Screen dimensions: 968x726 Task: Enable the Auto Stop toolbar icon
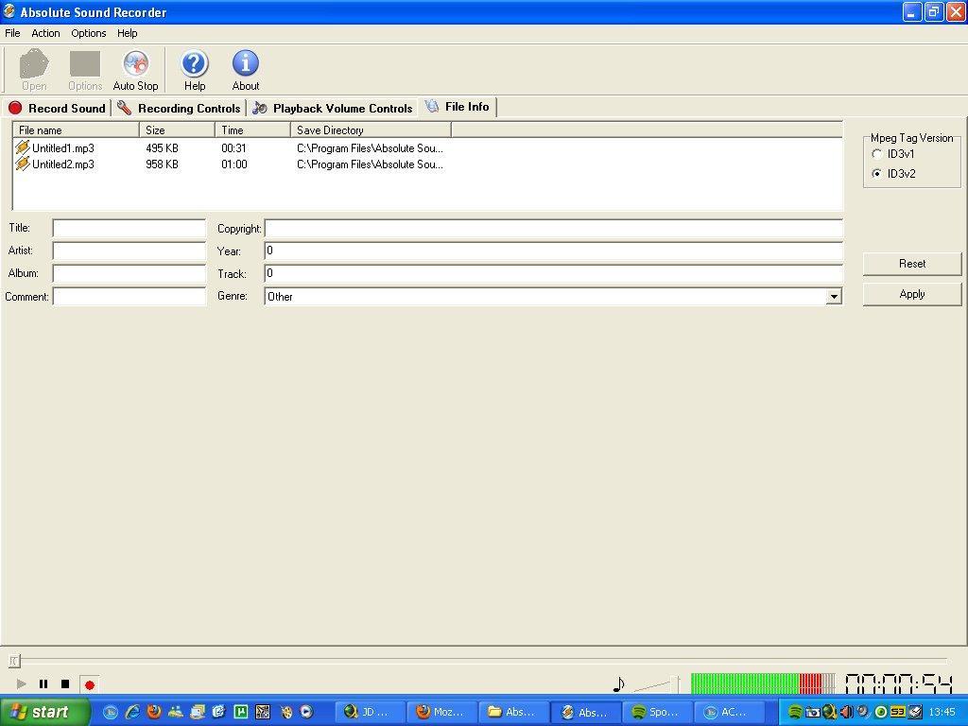pos(135,68)
